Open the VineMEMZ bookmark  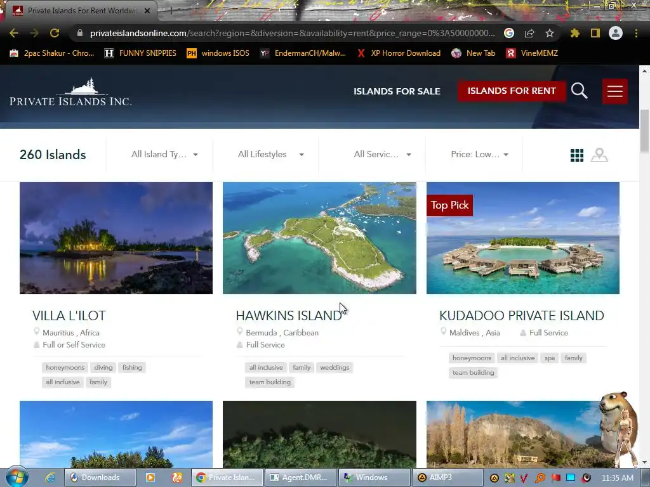[532, 53]
